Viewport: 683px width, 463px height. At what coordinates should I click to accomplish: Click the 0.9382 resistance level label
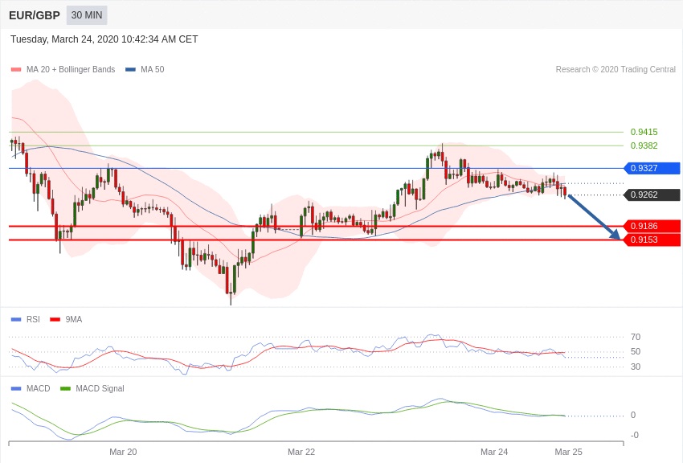pyautogui.click(x=644, y=145)
